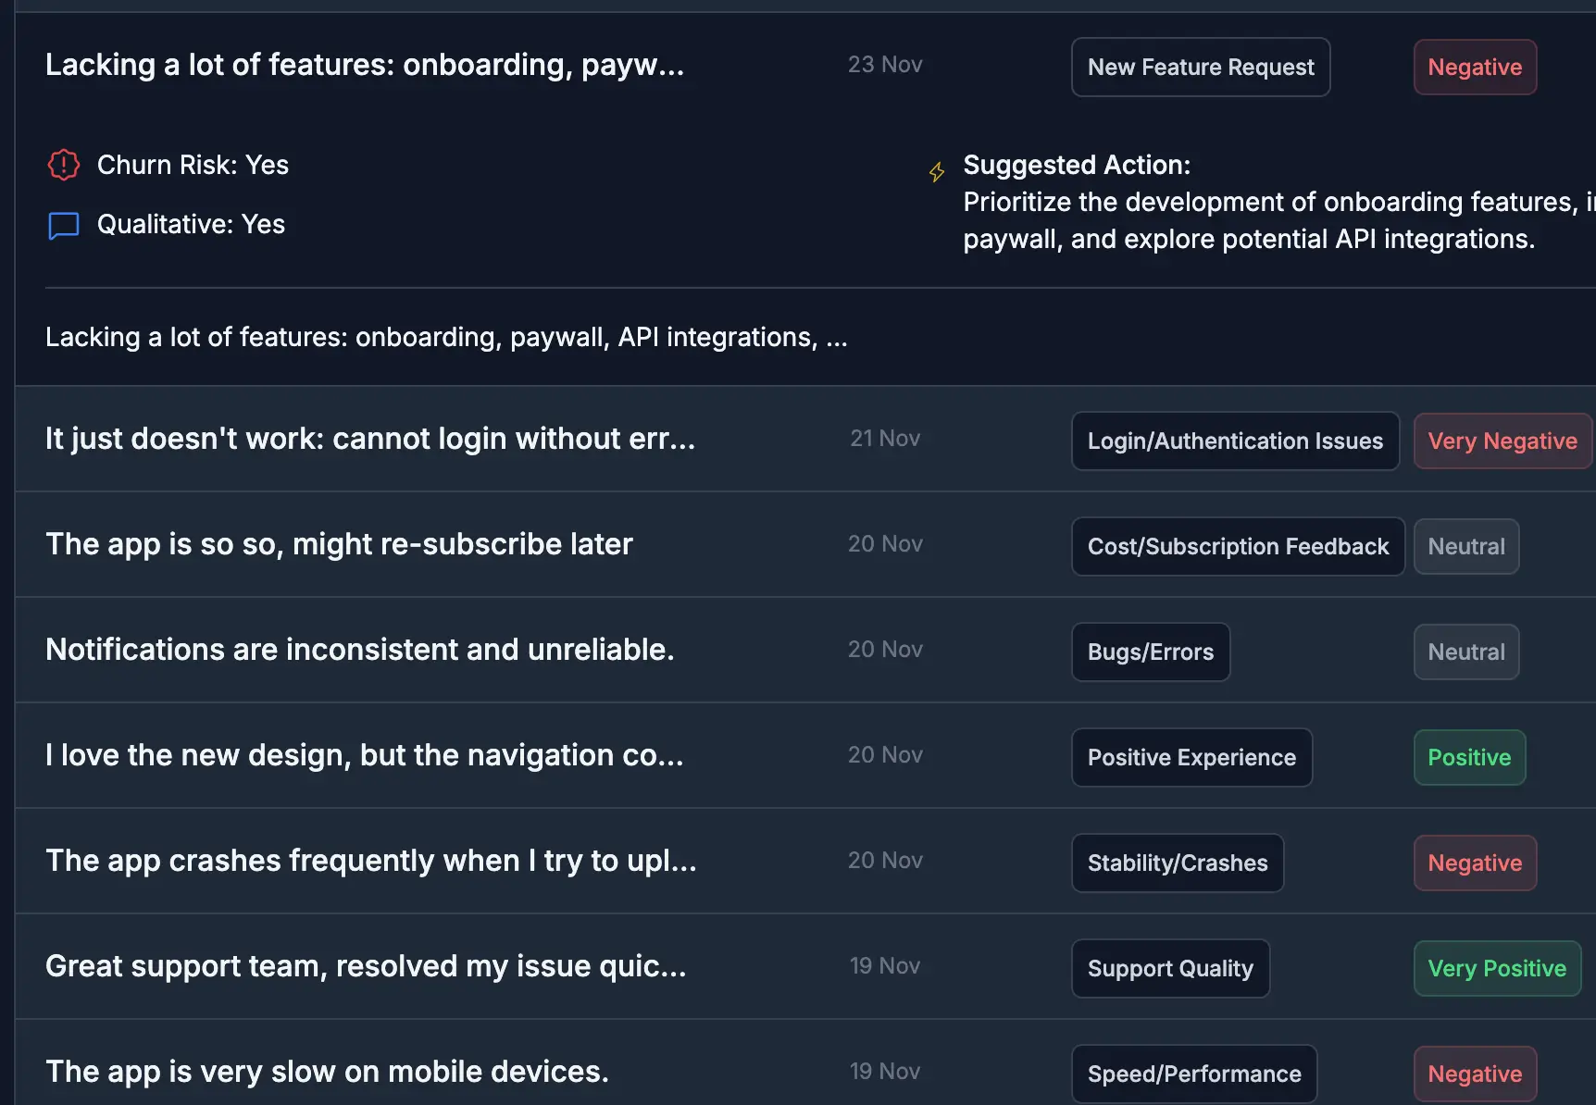Viewport: 1596px width, 1105px height.
Task: Click the green Positive sentiment badge
Action: [1468, 758]
